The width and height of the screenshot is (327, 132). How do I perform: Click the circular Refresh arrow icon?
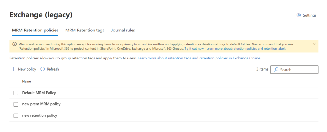(x=42, y=69)
